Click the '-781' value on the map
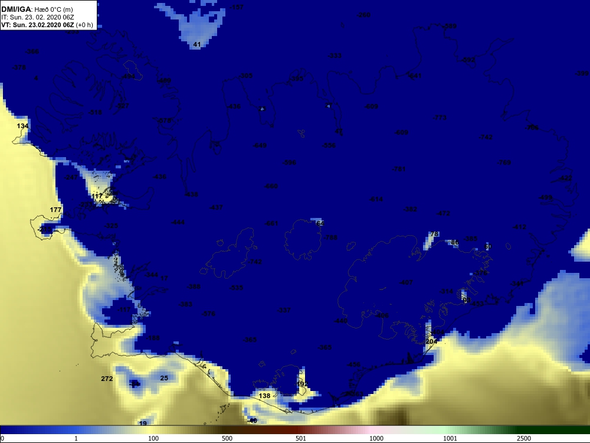The width and height of the screenshot is (590, 443). coord(399,169)
